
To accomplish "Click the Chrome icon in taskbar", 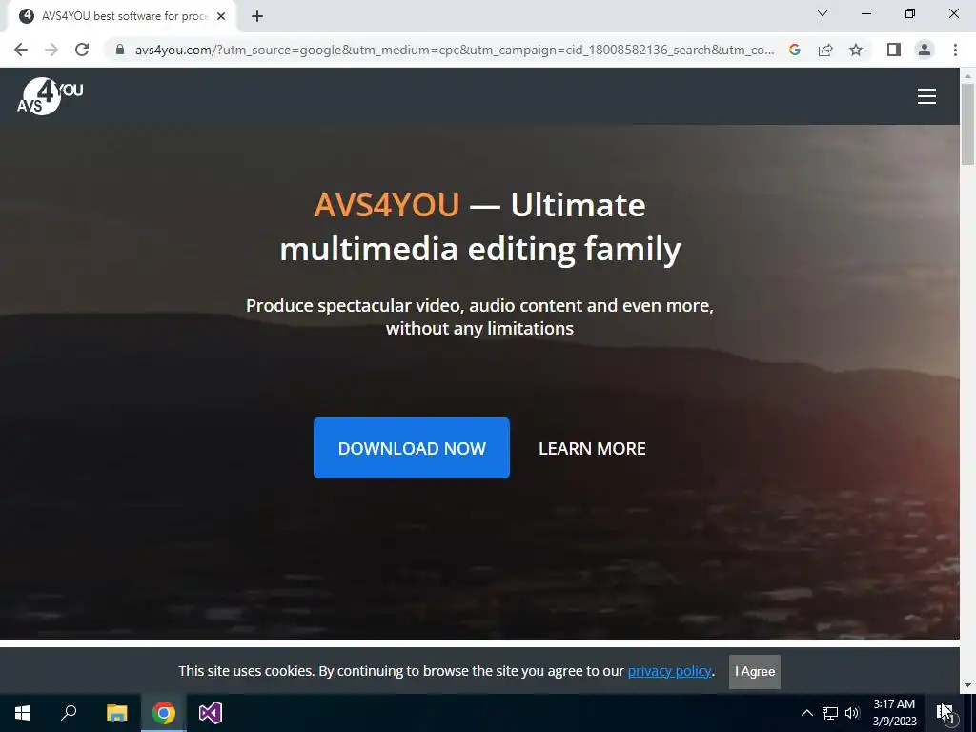I will (x=164, y=713).
